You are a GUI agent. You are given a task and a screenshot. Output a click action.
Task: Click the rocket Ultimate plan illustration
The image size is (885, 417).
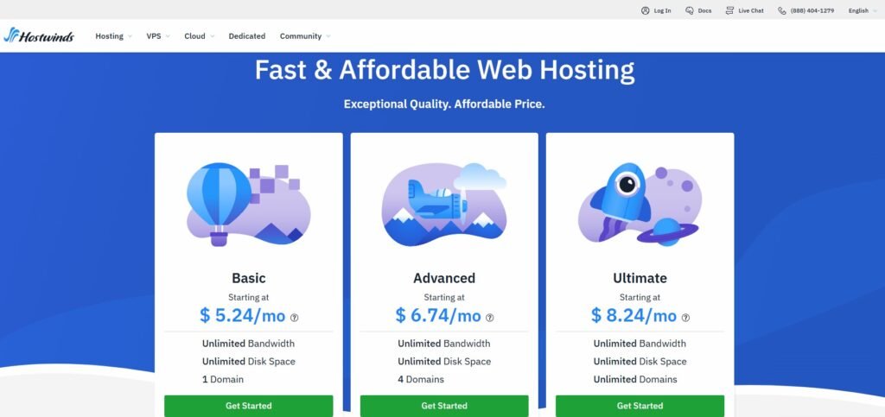pos(640,204)
